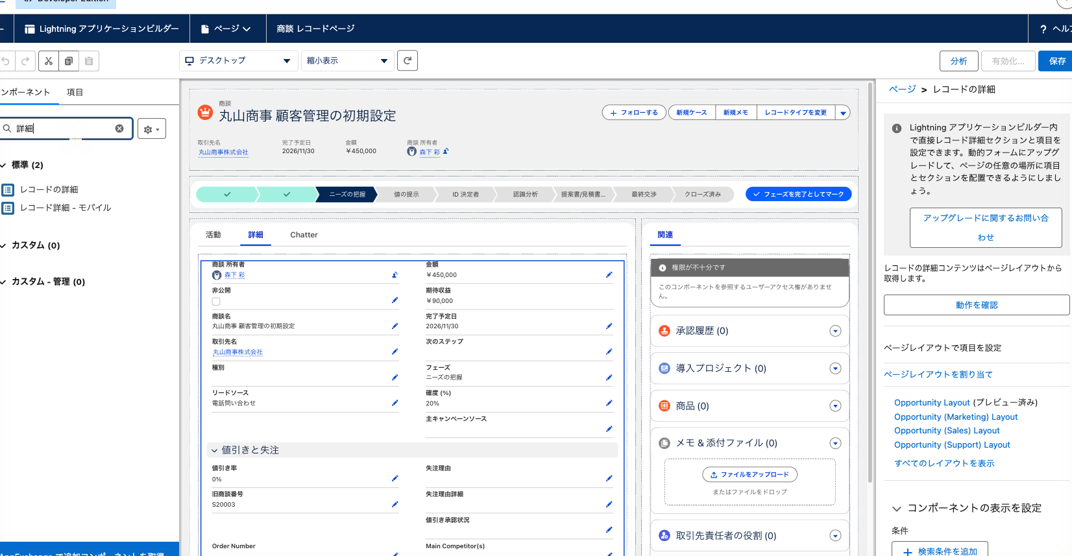Click the 分析 button
Screen dimensions: 1072x556
tap(959, 61)
